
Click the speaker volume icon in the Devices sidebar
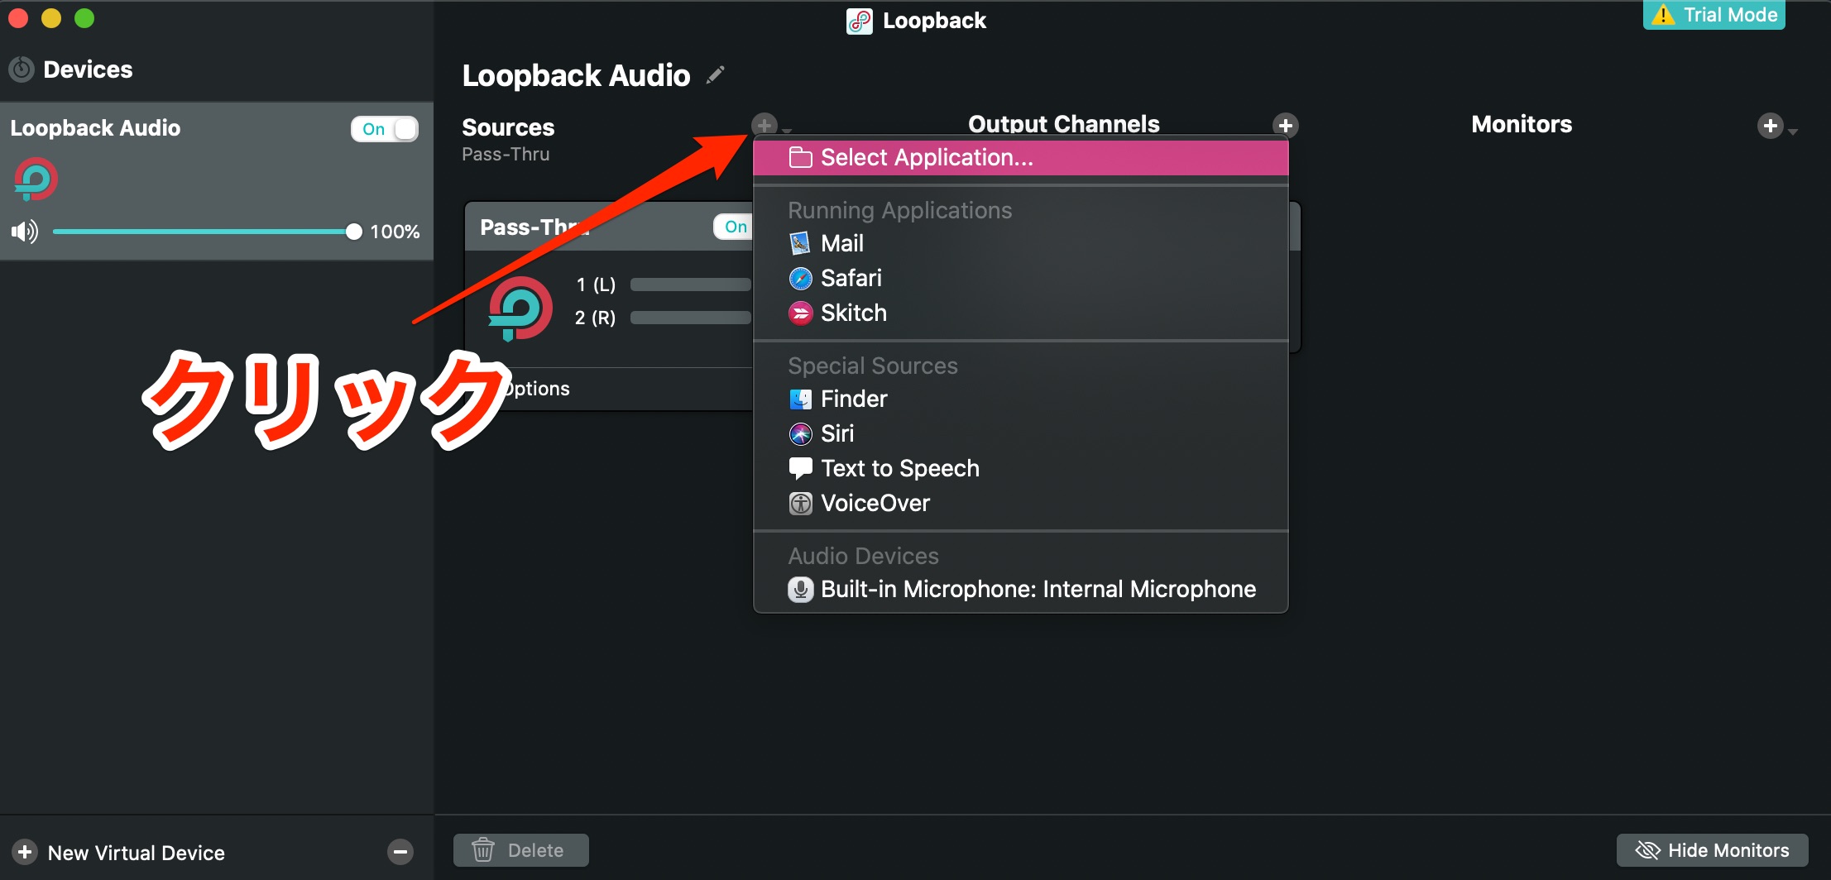point(25,232)
